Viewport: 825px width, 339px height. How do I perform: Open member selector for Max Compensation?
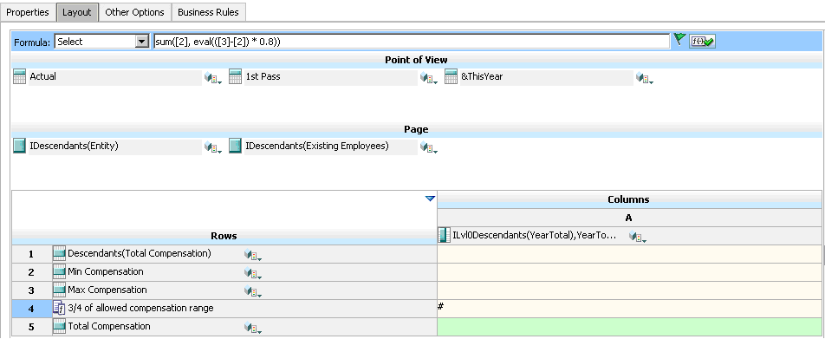tap(253, 291)
